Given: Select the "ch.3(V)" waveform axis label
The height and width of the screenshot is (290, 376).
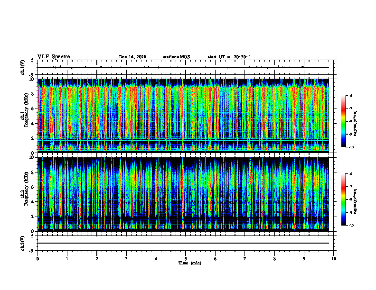Looking at the screenshot, I should pos(23,243).
